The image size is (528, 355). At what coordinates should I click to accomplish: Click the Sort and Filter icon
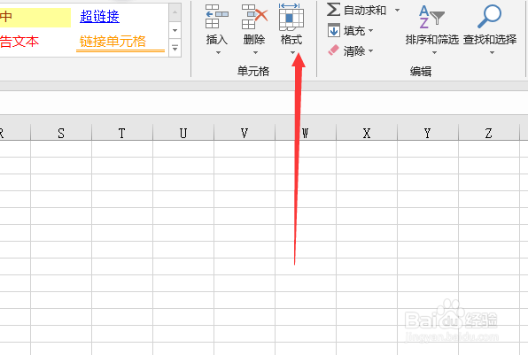tap(431, 17)
